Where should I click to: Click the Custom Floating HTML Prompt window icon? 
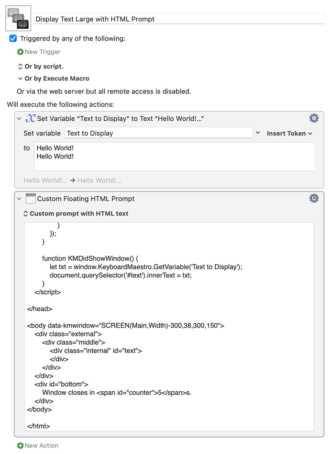[31, 199]
